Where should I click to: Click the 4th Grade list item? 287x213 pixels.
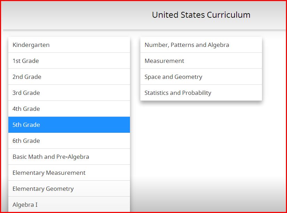pyautogui.click(x=69, y=109)
